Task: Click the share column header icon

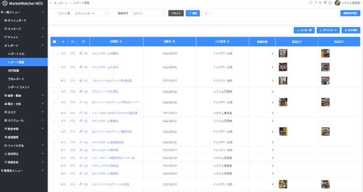Action: point(63,42)
